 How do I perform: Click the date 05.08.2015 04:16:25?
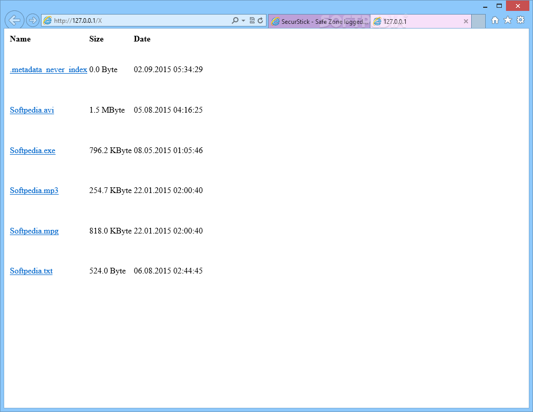168,110
